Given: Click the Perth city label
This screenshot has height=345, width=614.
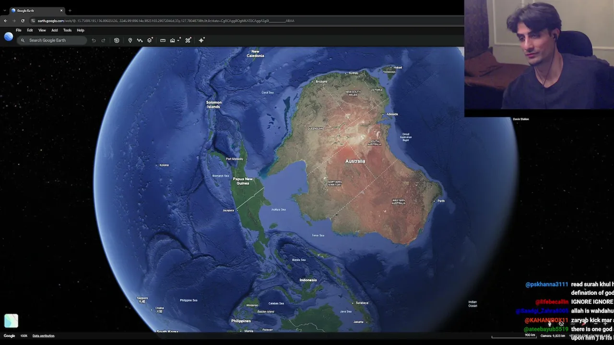Looking at the screenshot, I should click(x=441, y=201).
